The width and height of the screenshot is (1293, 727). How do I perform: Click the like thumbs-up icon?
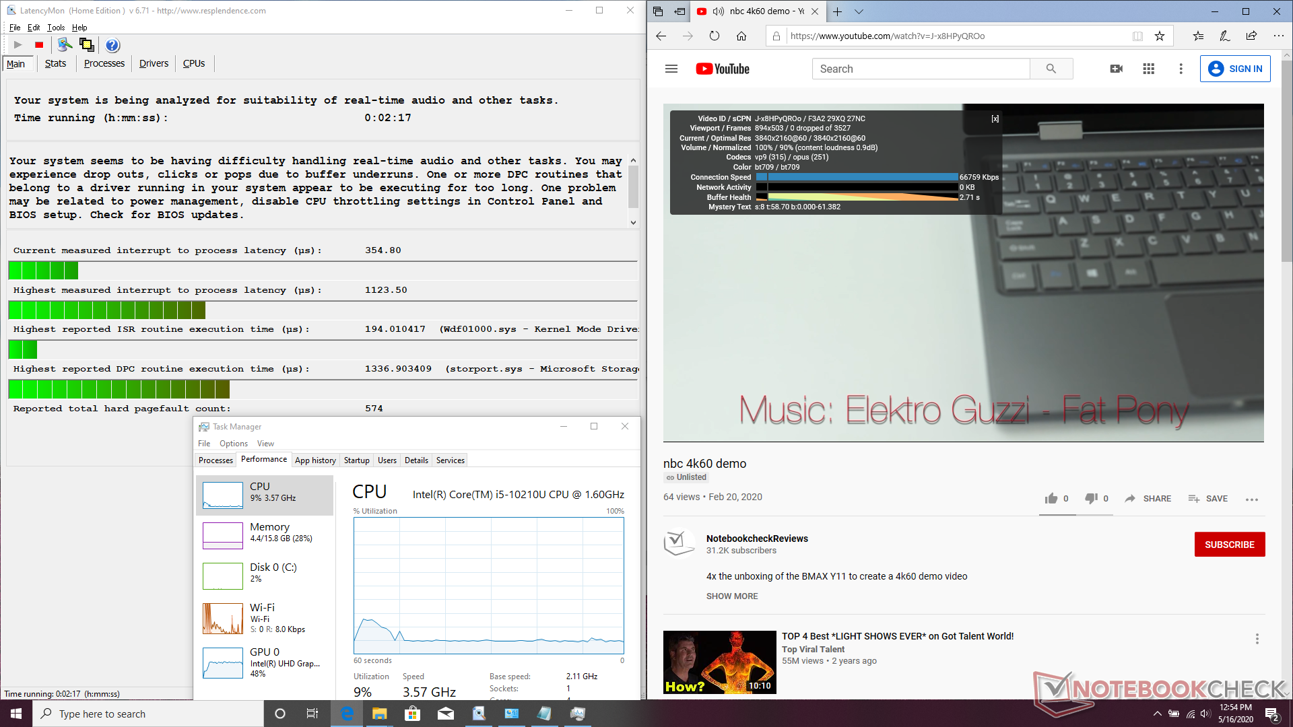pos(1051,498)
